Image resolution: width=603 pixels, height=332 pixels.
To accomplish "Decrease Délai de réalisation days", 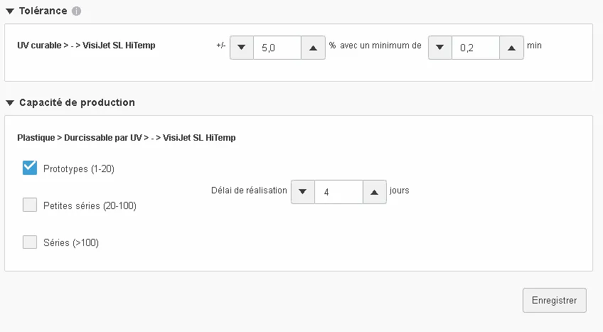I will [303, 191].
